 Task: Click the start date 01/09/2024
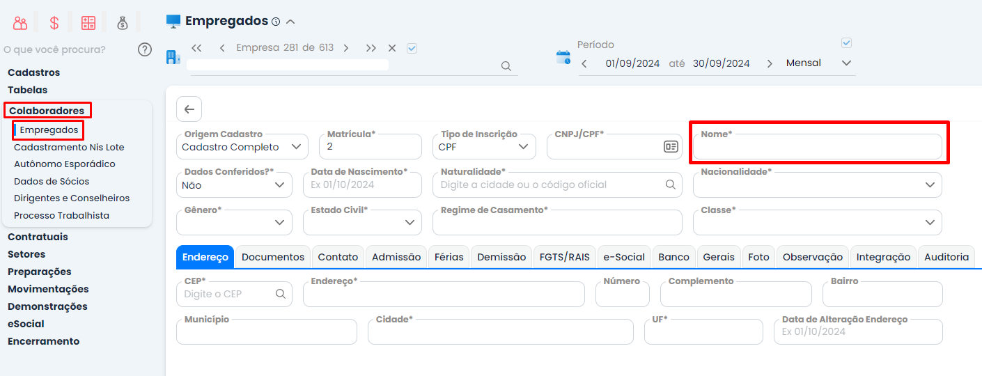632,63
